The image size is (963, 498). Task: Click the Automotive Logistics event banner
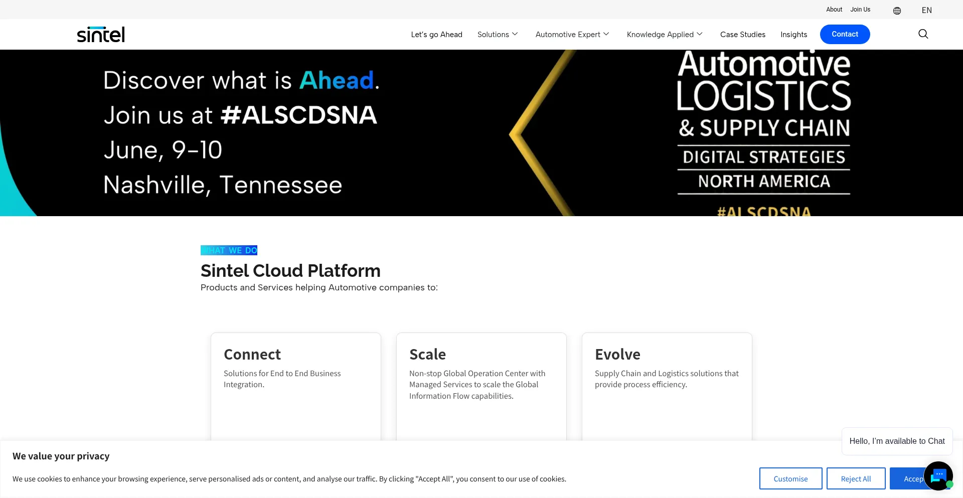pyautogui.click(x=481, y=133)
